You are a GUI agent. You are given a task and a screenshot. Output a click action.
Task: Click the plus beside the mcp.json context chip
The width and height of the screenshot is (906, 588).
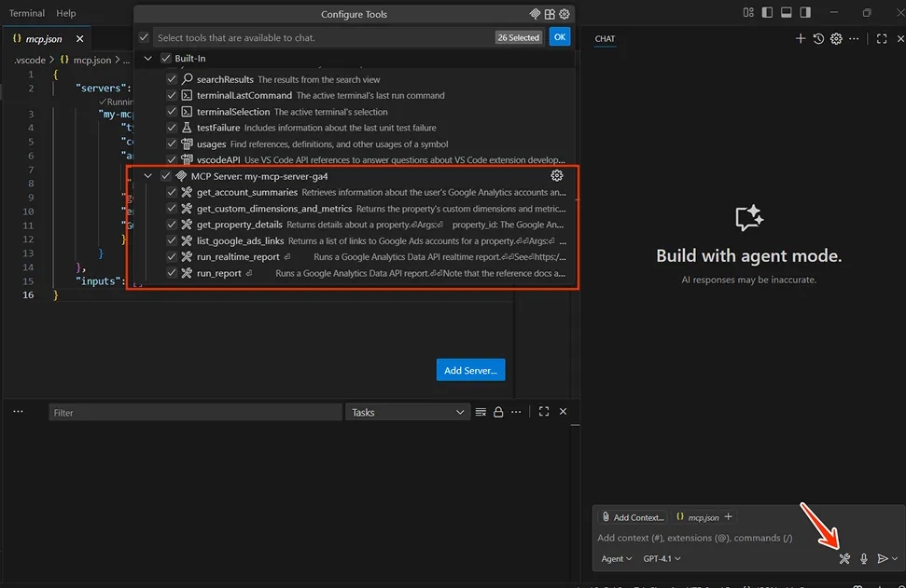(x=728, y=516)
